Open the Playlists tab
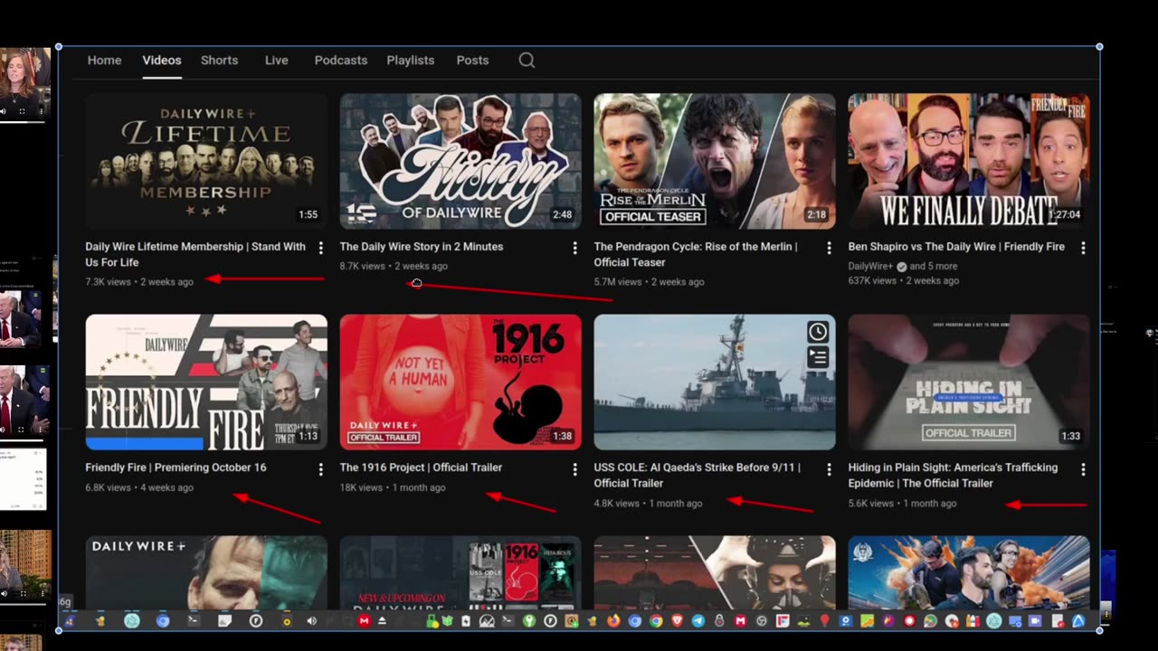Screen dimensions: 1158x651 tap(411, 61)
